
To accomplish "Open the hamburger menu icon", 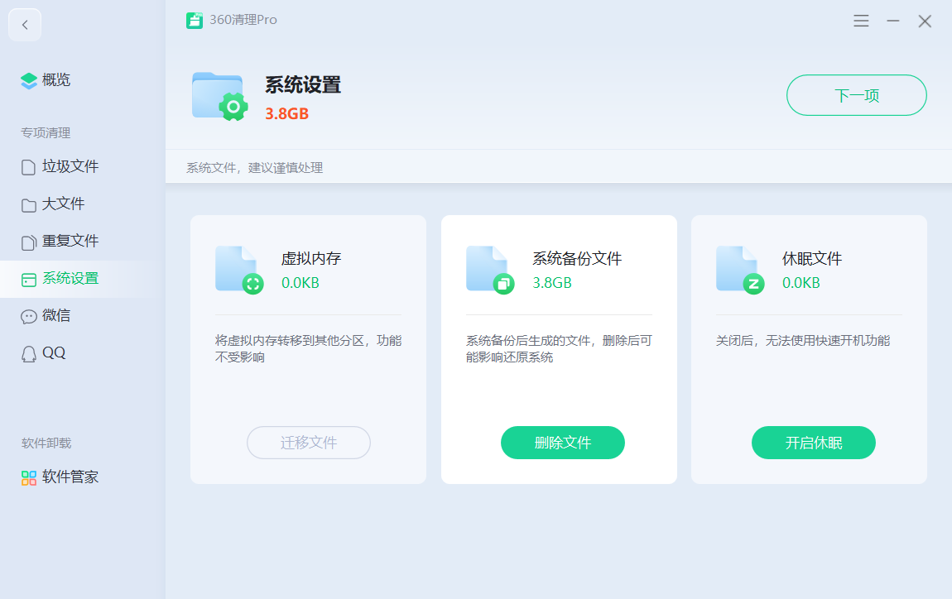I will point(861,22).
